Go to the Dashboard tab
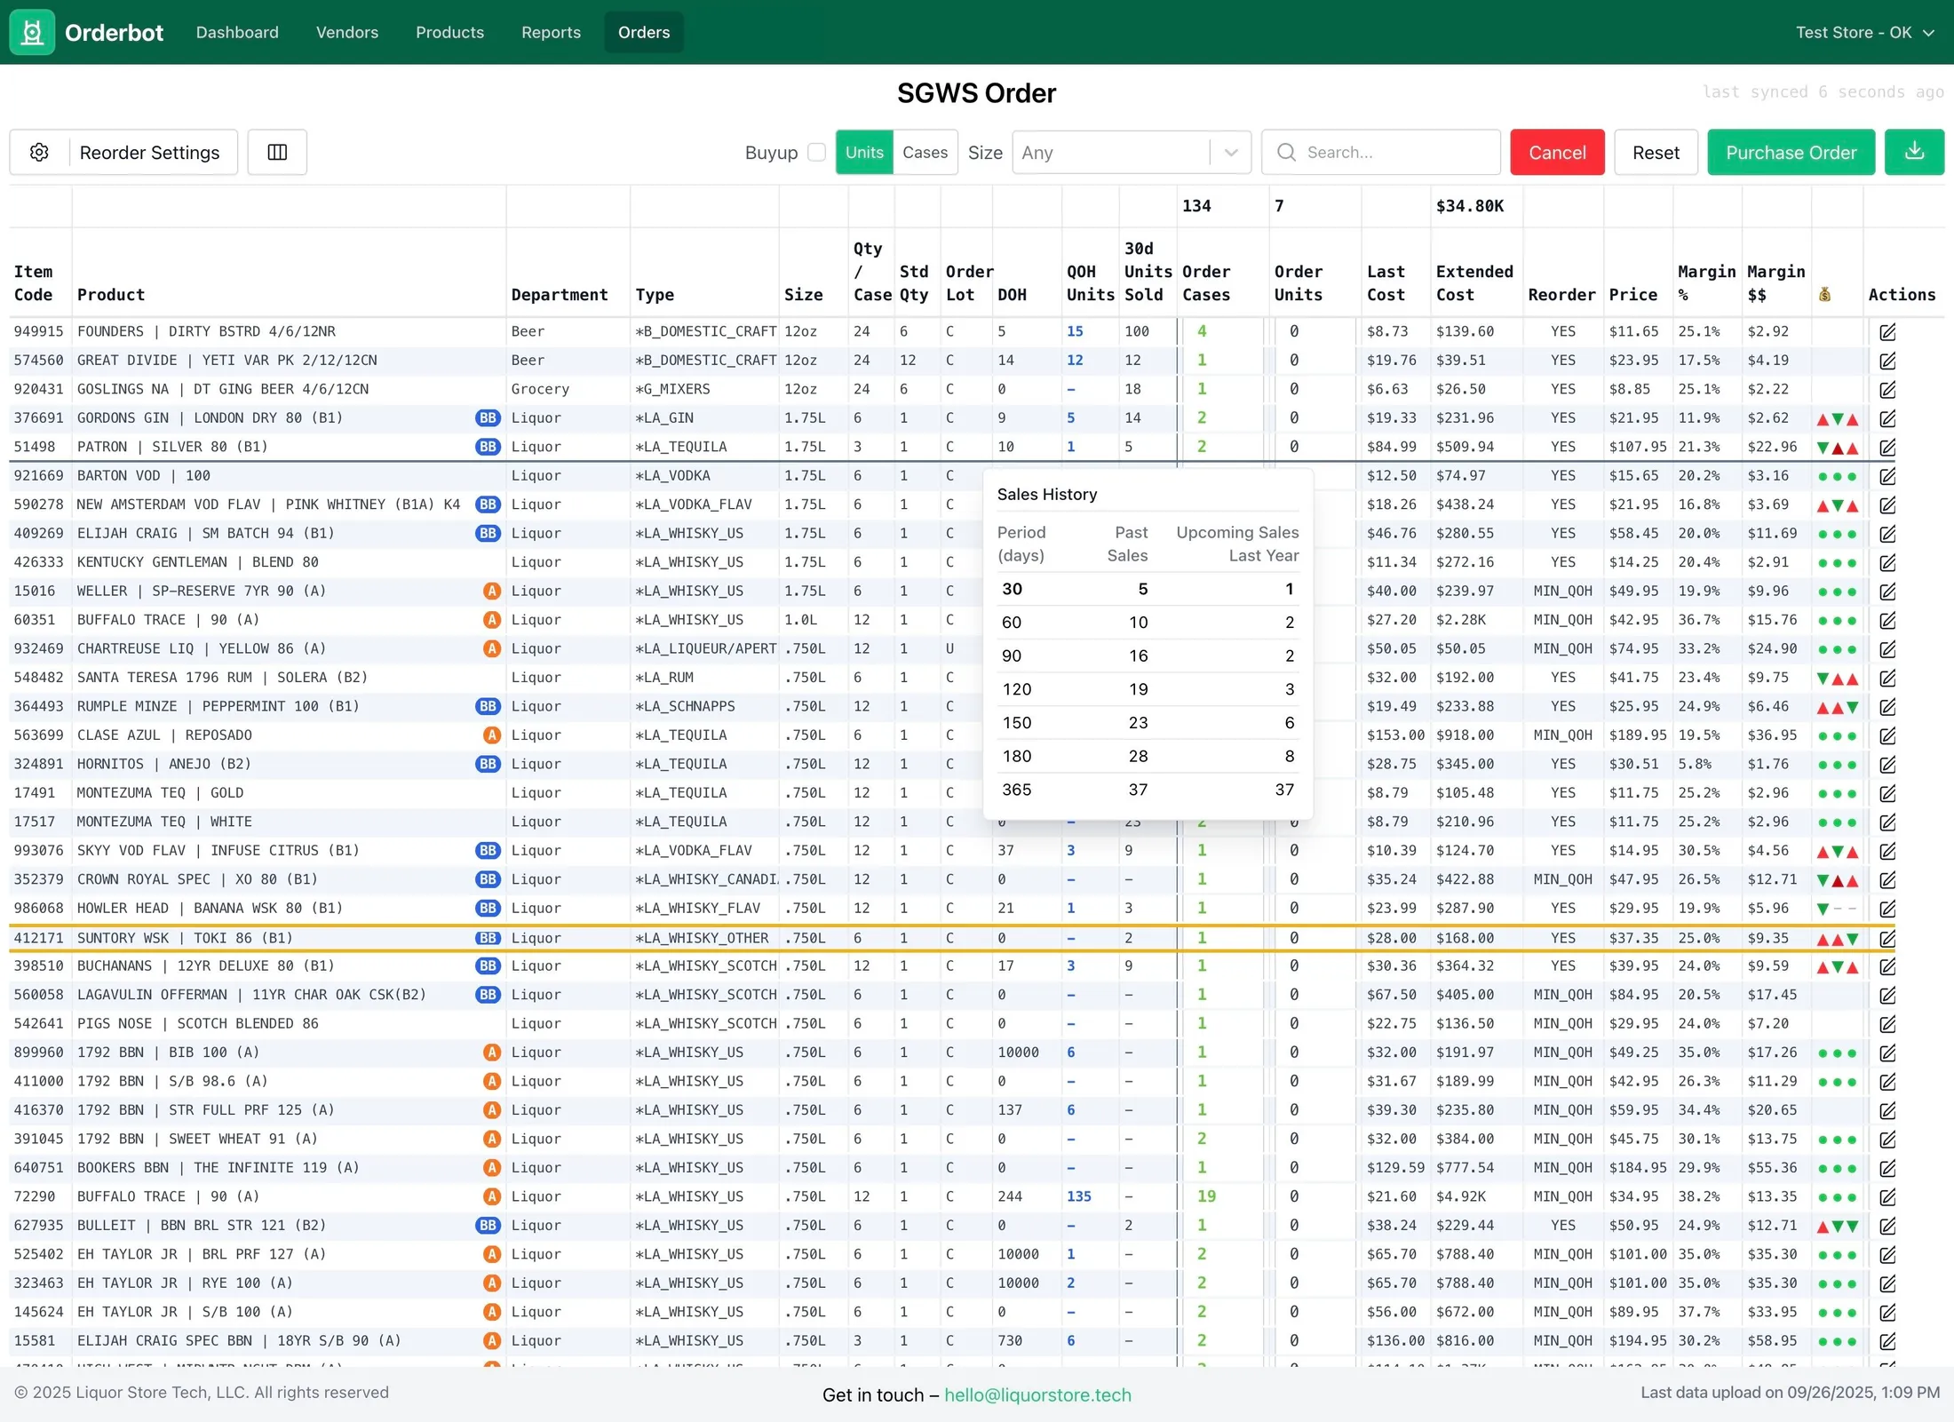Viewport: 1954px width, 1422px height. pyautogui.click(x=237, y=33)
